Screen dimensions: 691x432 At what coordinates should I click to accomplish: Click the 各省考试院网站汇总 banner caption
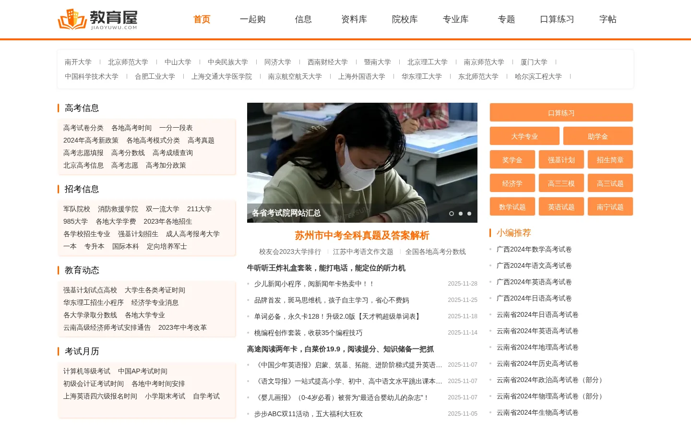pos(286,213)
